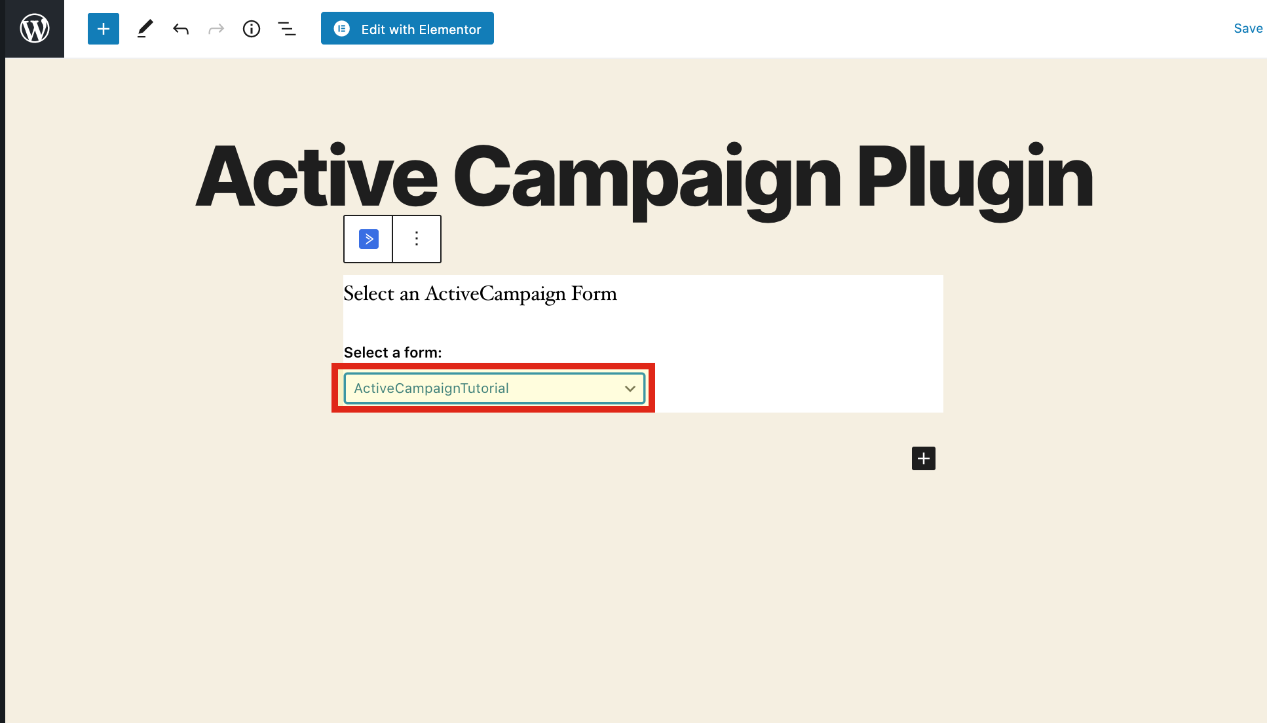Click the "Active Campaign Plugin" page title

644,177
